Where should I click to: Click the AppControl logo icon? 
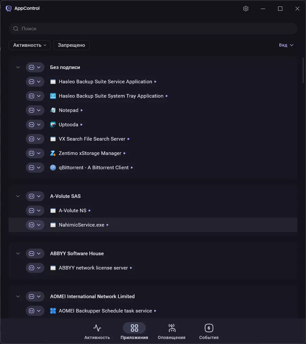9,8
